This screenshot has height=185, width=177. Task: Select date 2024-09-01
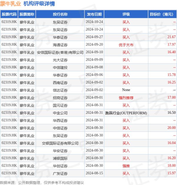click(94, 98)
